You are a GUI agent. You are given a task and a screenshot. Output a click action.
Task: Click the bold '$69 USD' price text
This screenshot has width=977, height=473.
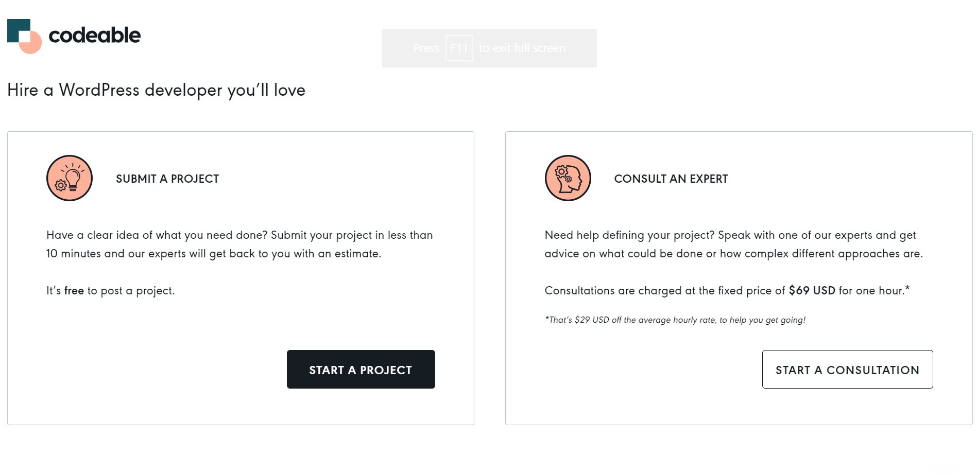click(811, 290)
